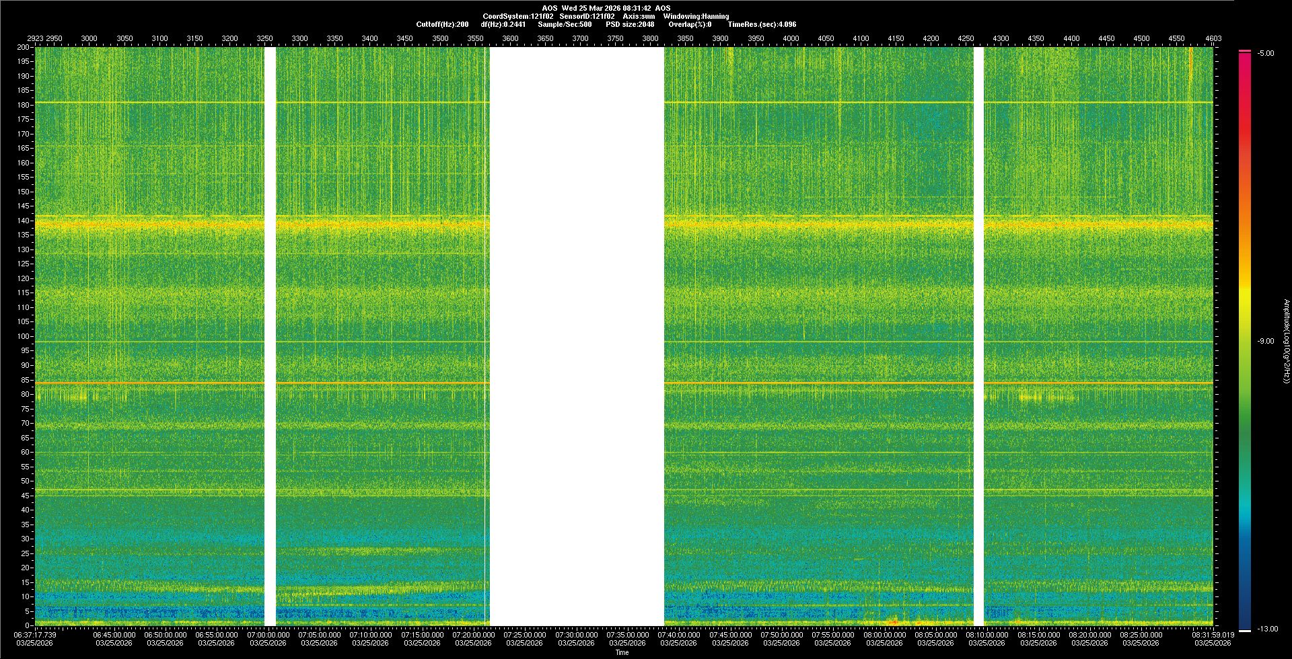The height and width of the screenshot is (659, 1292).
Task: Click the PSD size:2048 label
Action: pos(630,24)
